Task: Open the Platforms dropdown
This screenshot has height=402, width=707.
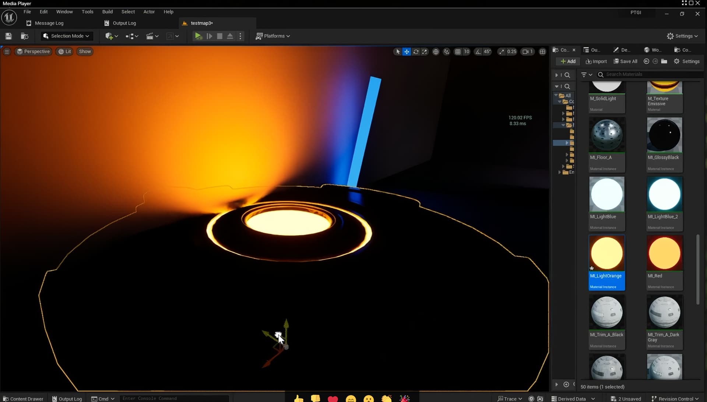Action: tap(272, 36)
